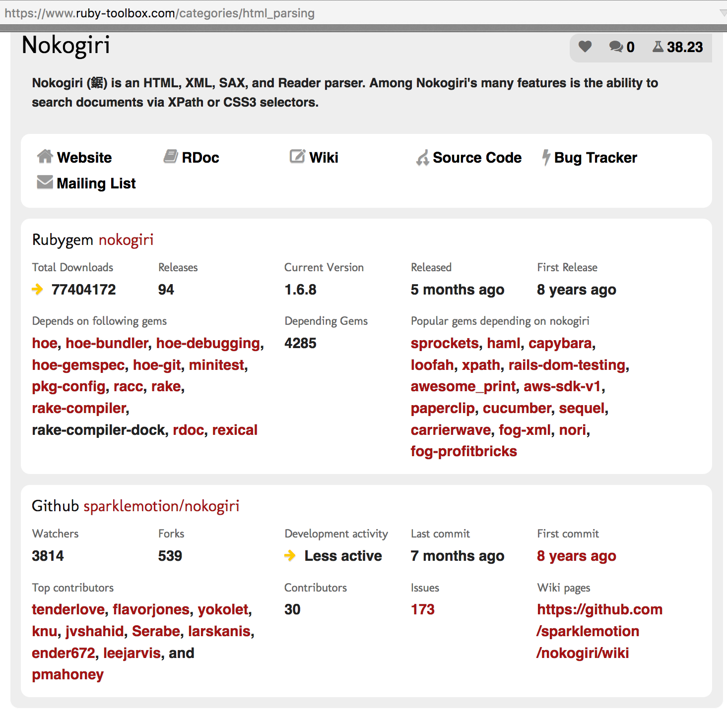Open the capybara gem link
Image resolution: width=727 pixels, height=716 pixels.
[560, 344]
